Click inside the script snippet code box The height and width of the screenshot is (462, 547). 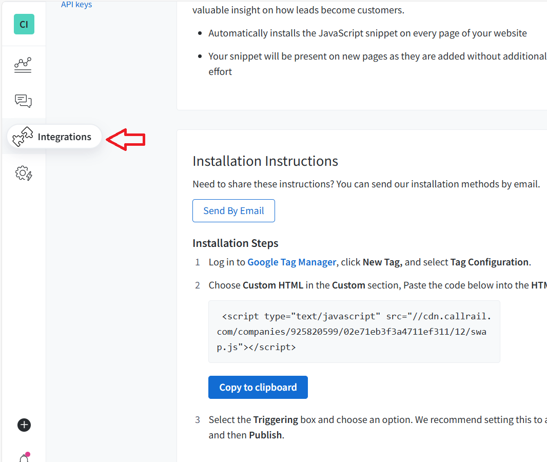(x=354, y=332)
